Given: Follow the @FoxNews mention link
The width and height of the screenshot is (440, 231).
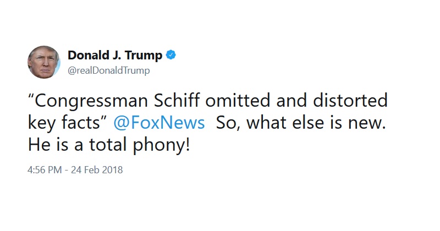Looking at the screenshot, I should tap(159, 123).
